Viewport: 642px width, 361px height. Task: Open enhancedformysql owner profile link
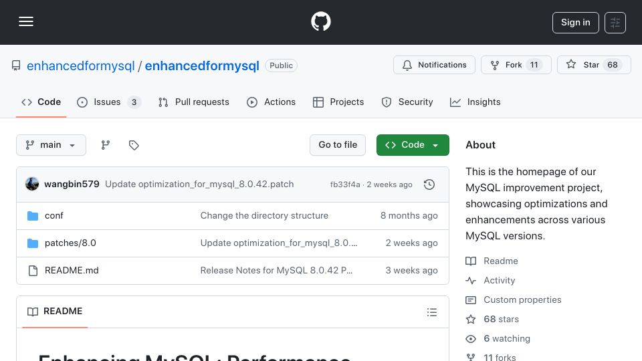(x=81, y=66)
